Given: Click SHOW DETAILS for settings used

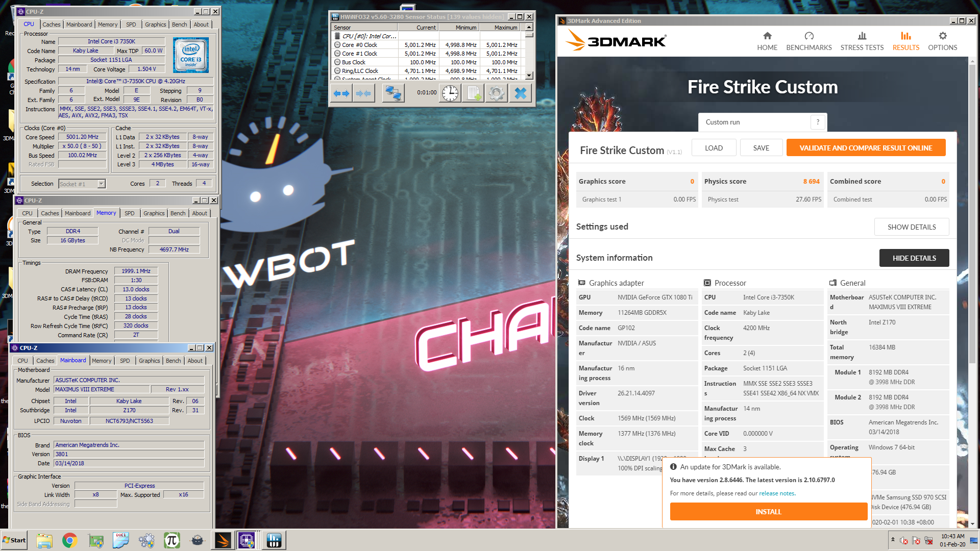Looking at the screenshot, I should point(912,227).
